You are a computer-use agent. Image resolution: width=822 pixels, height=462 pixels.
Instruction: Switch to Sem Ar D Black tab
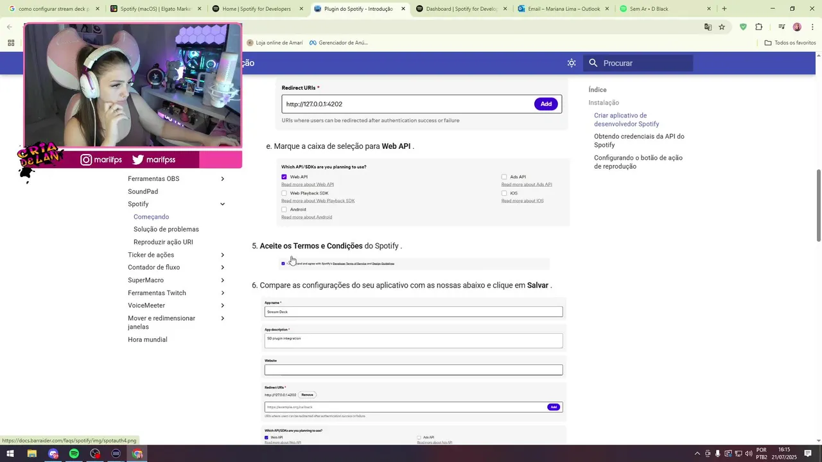click(x=665, y=9)
